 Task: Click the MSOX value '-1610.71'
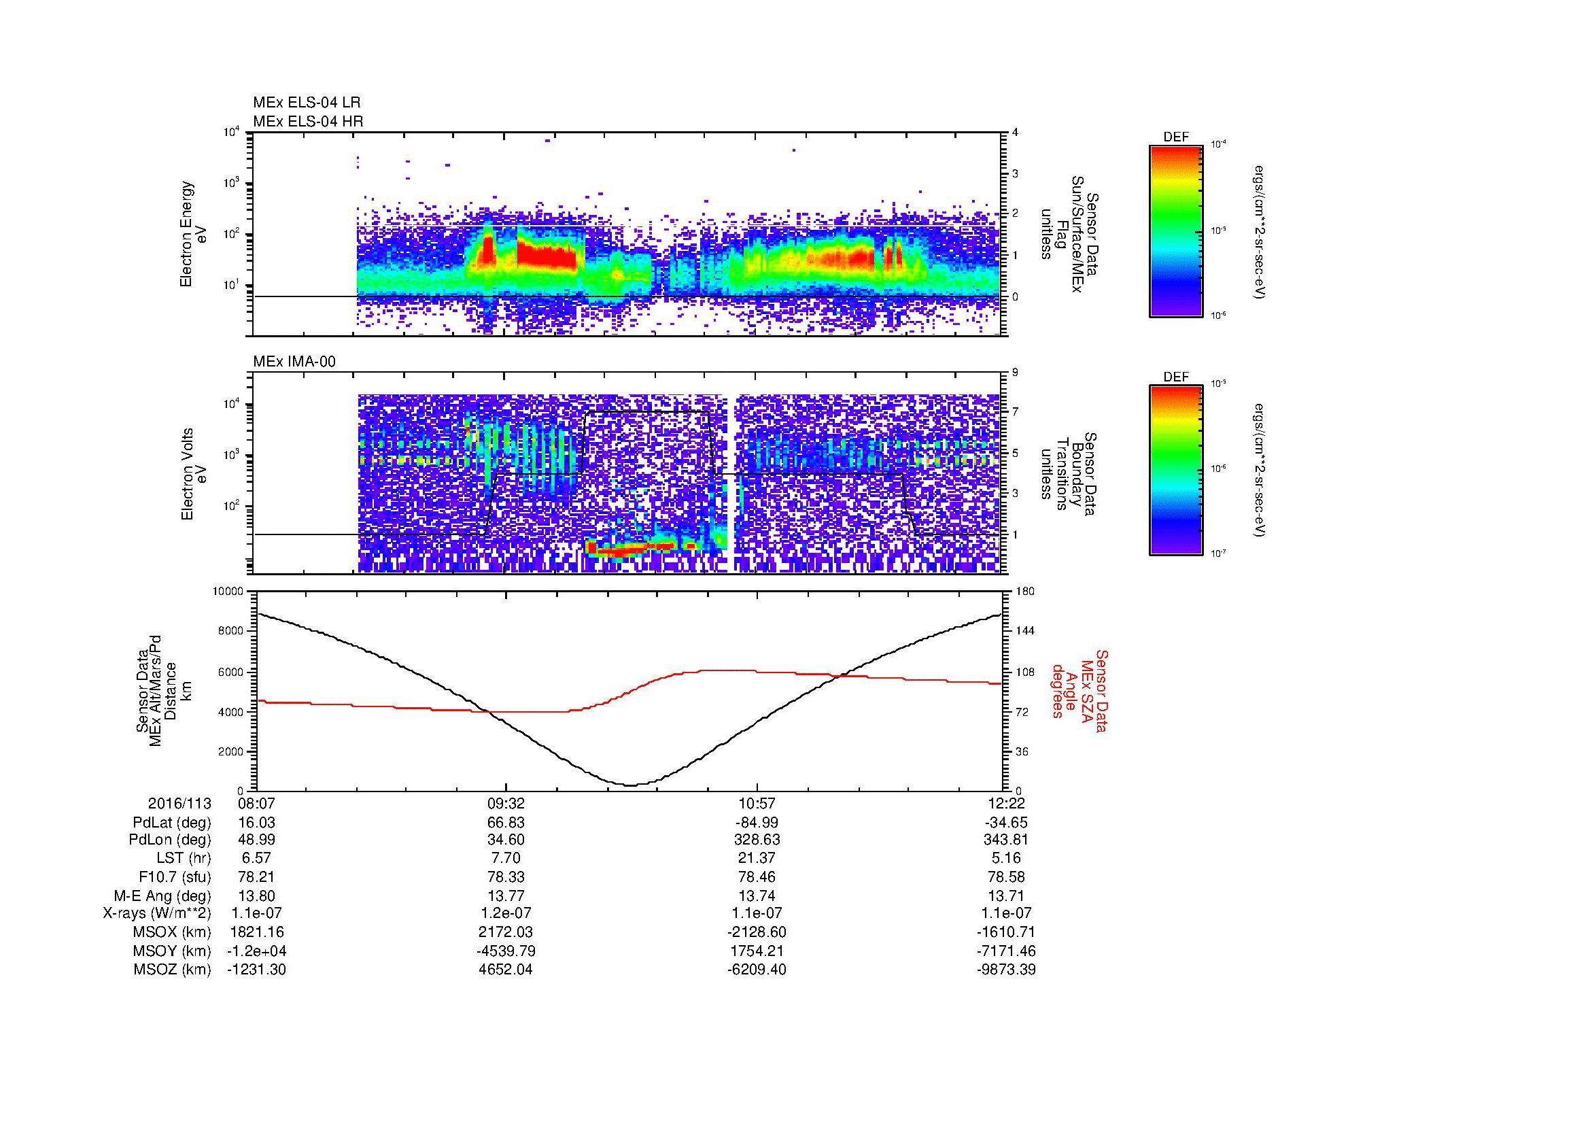(1007, 932)
